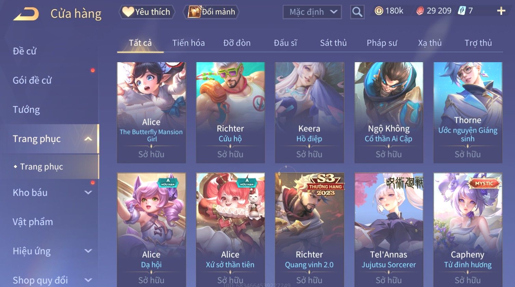Click the plus icon to add currency
The height and width of the screenshot is (287, 515).
coord(501,11)
